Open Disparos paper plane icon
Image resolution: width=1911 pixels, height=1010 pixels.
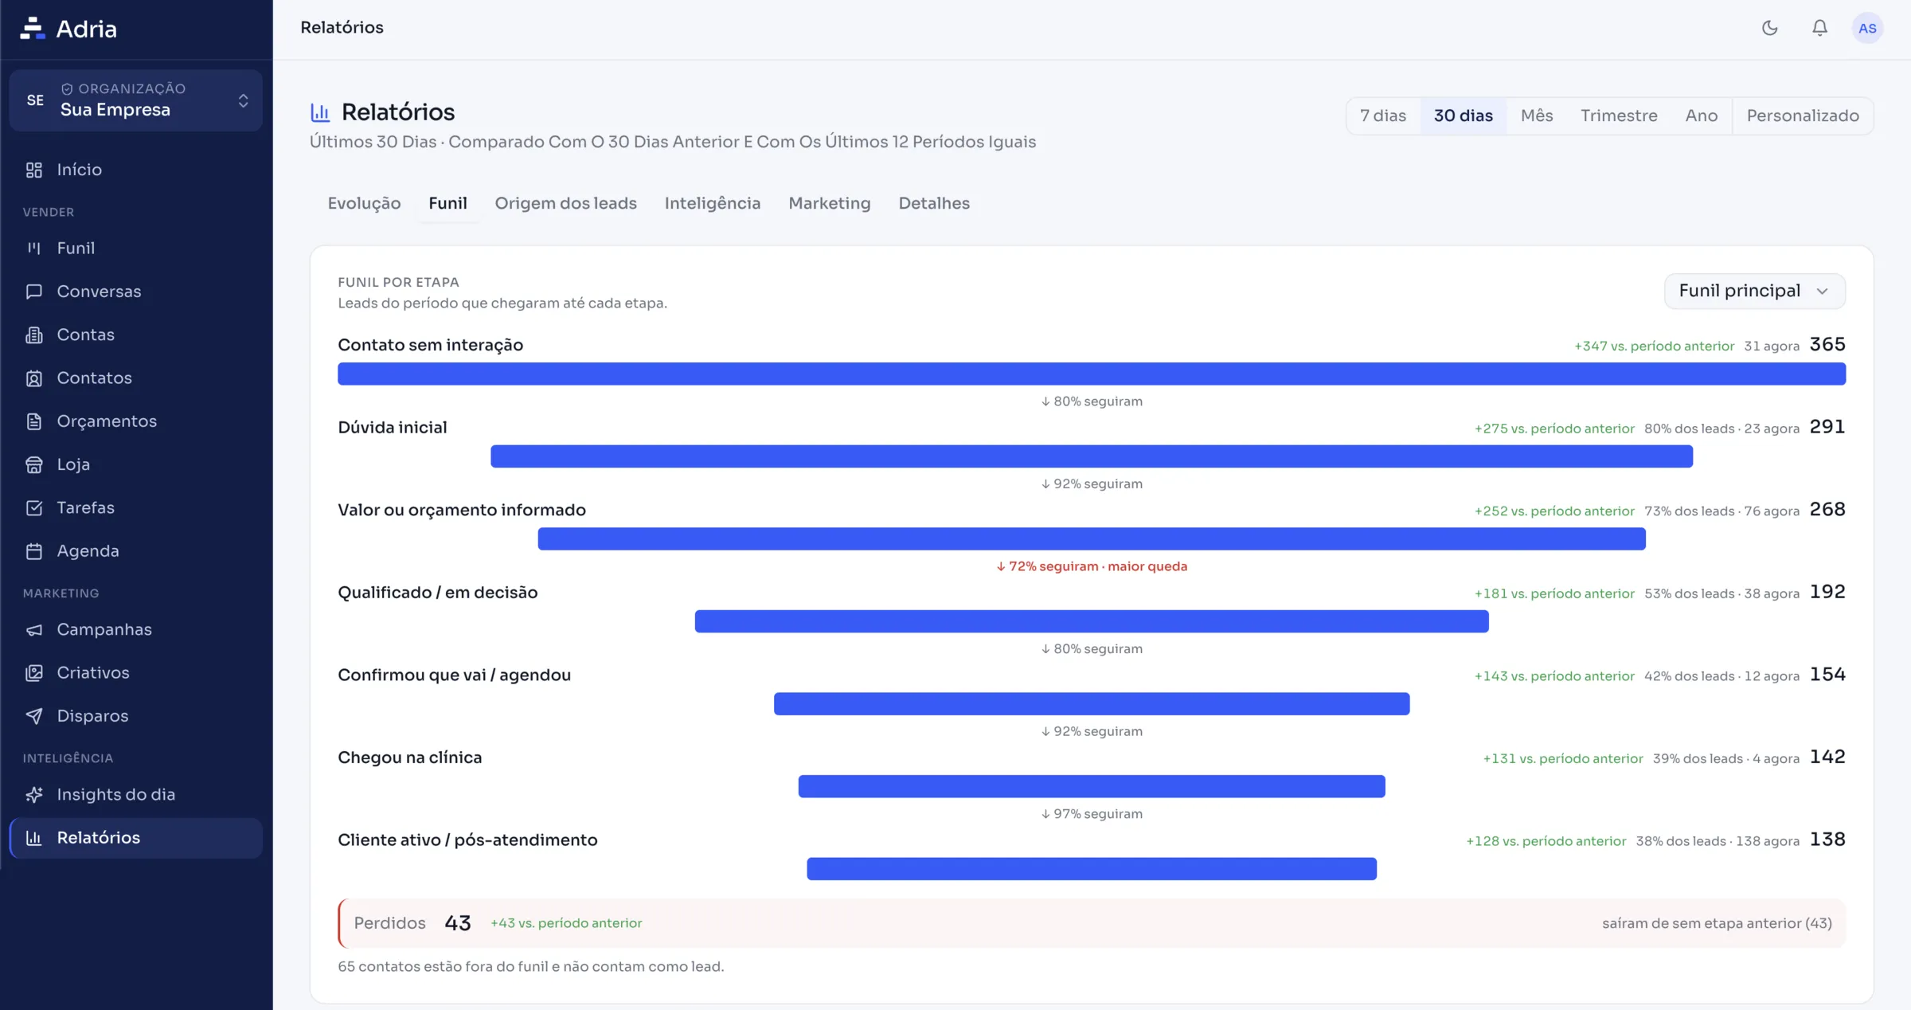point(33,716)
